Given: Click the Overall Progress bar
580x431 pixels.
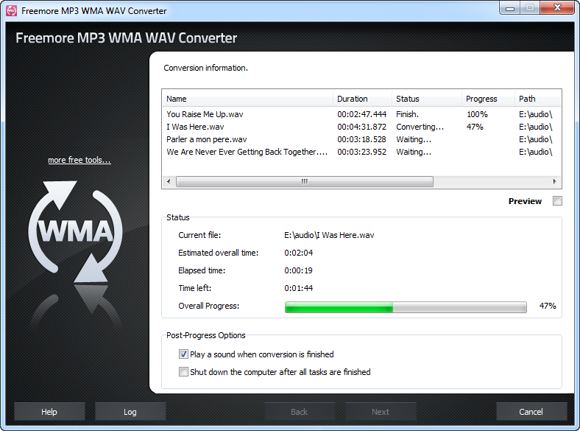Looking at the screenshot, I should click(x=406, y=306).
